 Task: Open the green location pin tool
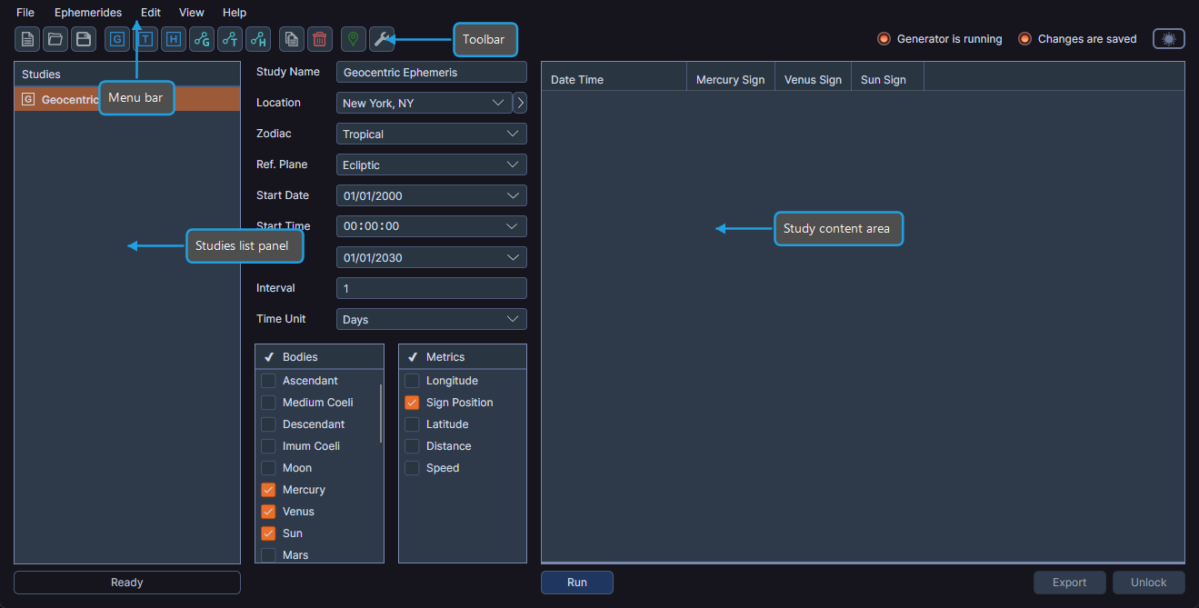click(352, 39)
